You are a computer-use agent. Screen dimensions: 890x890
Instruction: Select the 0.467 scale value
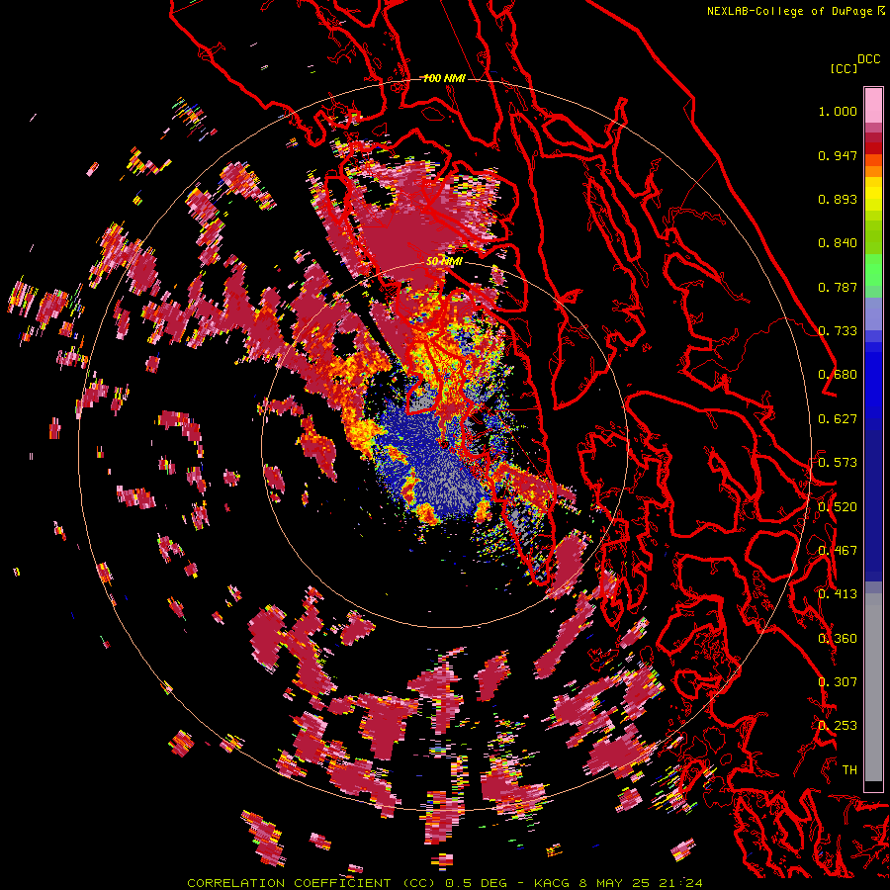[x=838, y=551]
